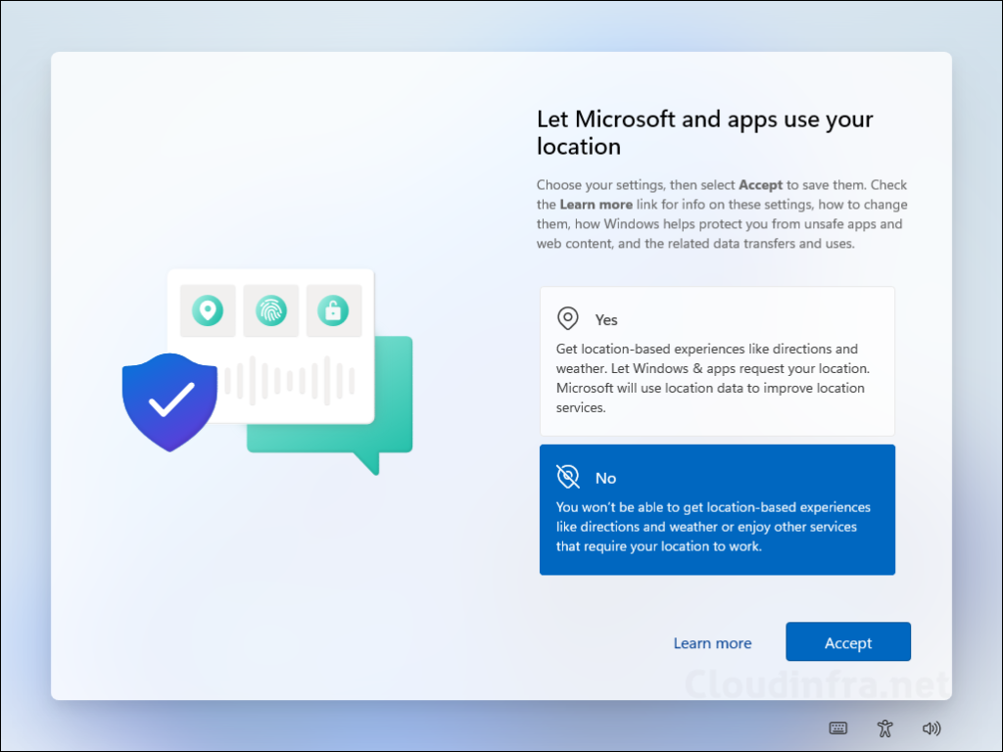Image resolution: width=1003 pixels, height=752 pixels.
Task: Click bold "Accept" word in the instructions paragraph
Action: [760, 185]
